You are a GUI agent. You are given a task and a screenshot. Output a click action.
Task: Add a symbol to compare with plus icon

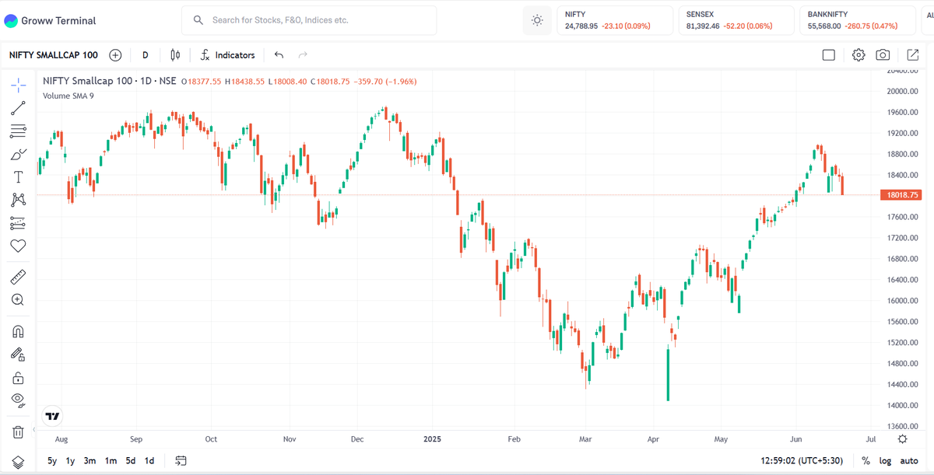(115, 55)
